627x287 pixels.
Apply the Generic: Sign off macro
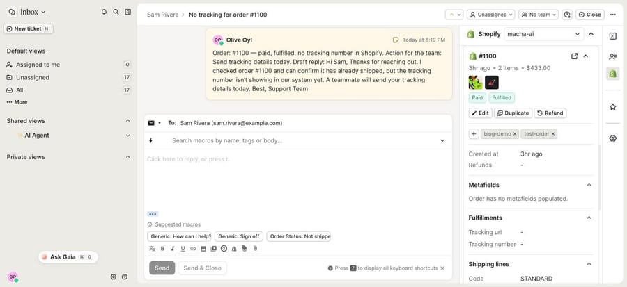coord(239,236)
